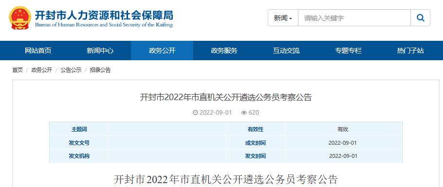Click the 发文时间 table header cell
Image resolution: width=443 pixels, height=187 pixels.
click(x=256, y=156)
